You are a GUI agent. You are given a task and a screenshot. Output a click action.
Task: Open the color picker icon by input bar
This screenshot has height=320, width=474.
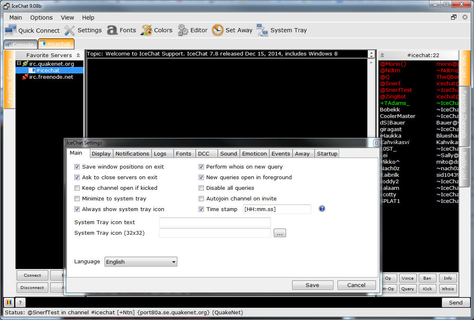(9, 302)
